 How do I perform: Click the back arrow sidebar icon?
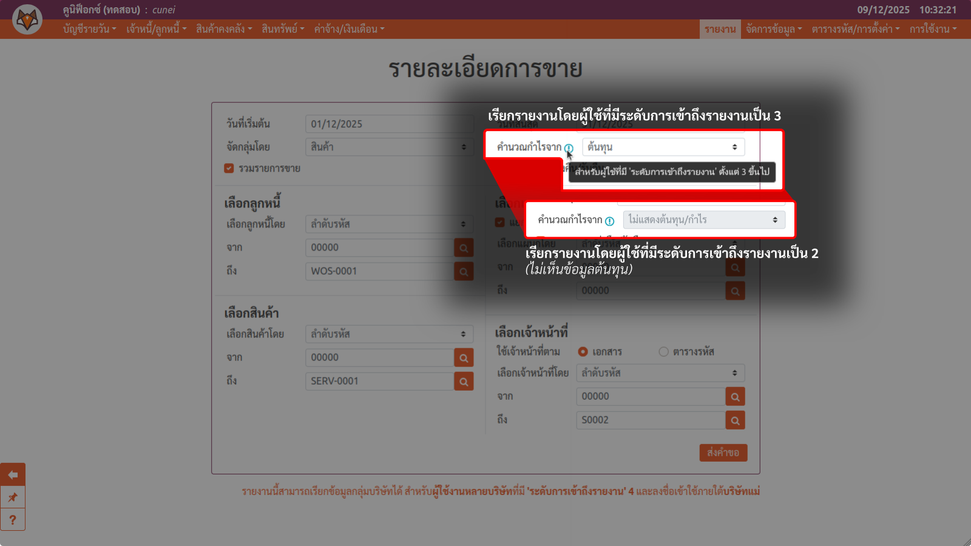(13, 475)
